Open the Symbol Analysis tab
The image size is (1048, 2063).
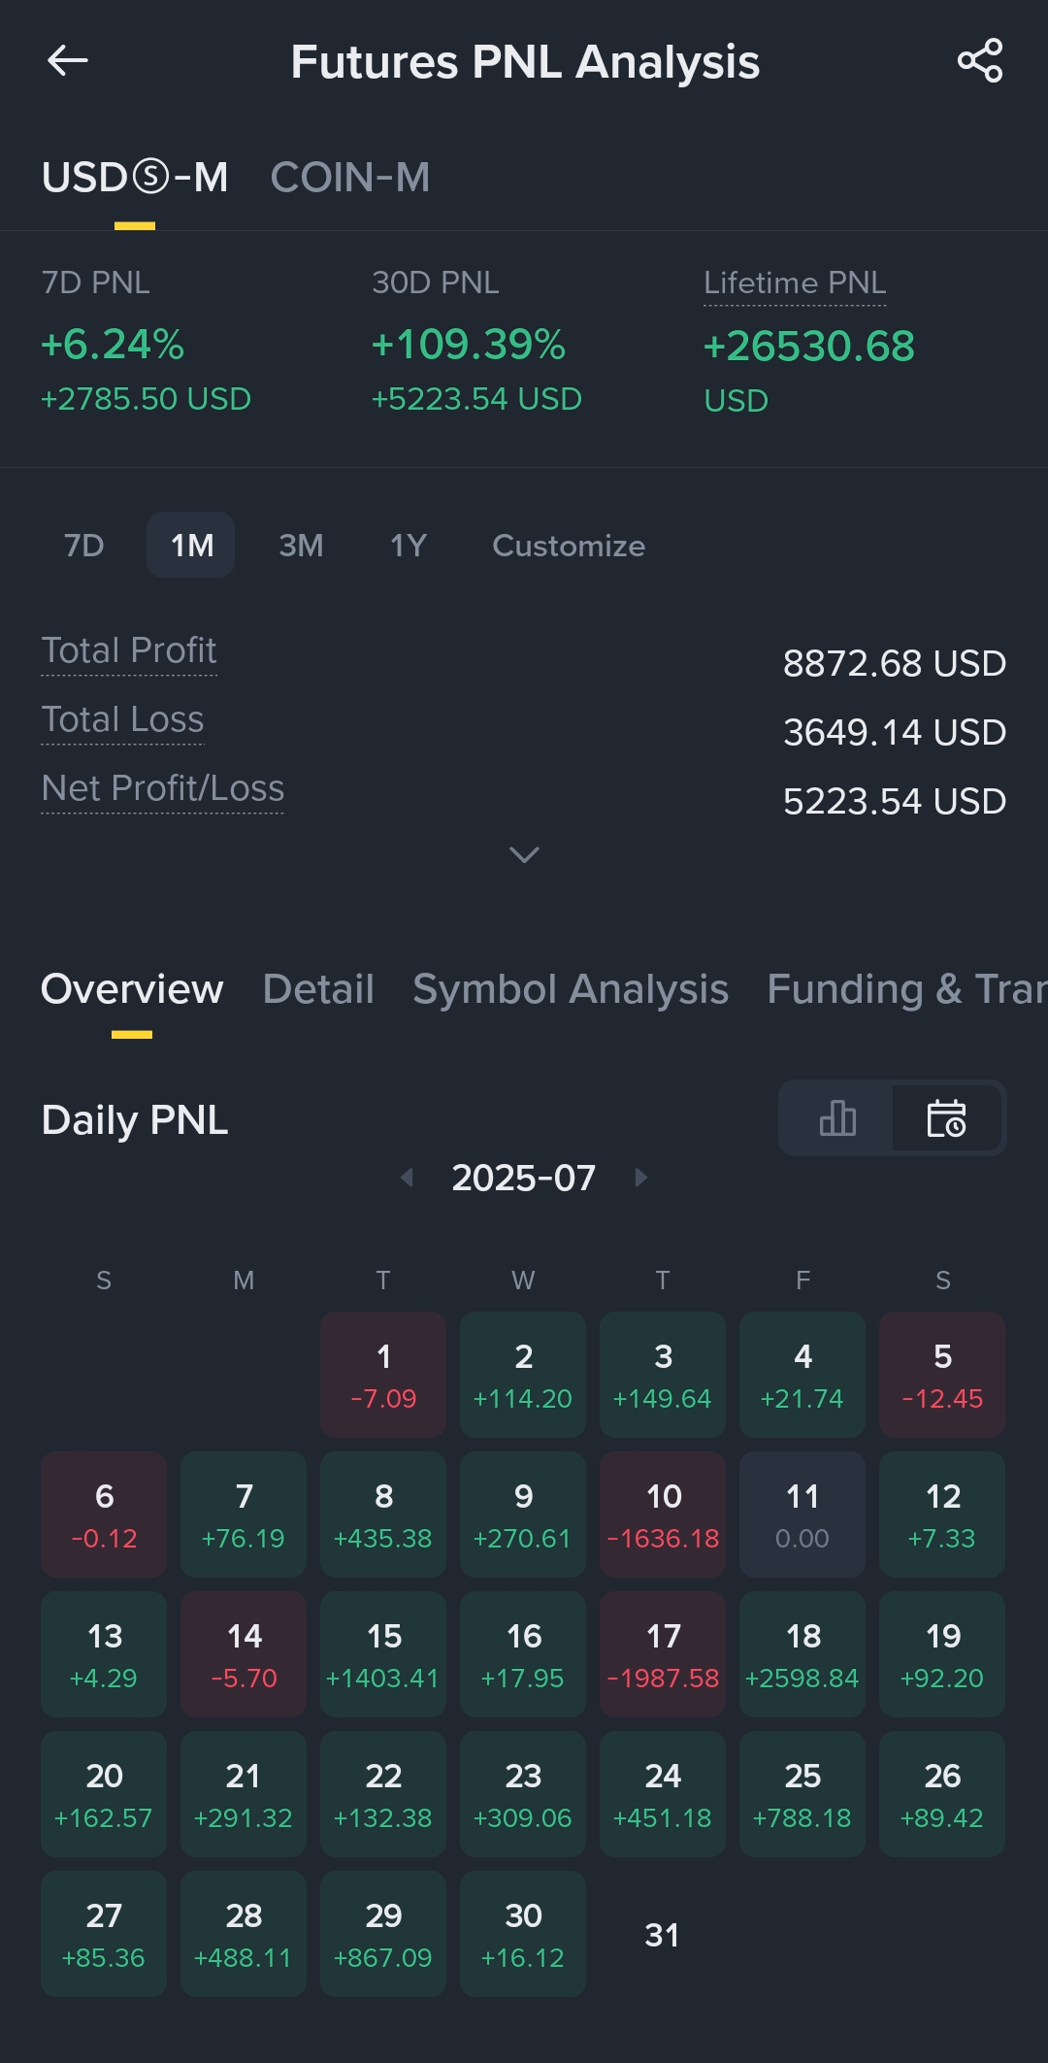[571, 989]
